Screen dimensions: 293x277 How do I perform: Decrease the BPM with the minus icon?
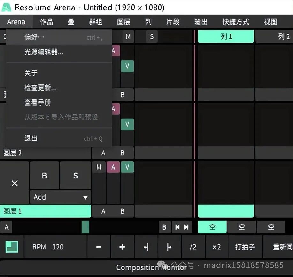(x=99, y=247)
